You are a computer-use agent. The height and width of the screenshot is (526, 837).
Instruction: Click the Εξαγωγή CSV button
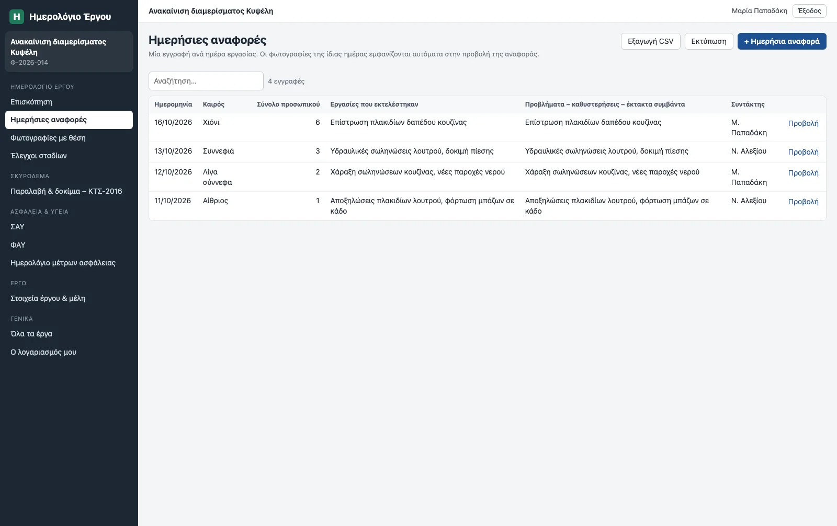(x=651, y=41)
